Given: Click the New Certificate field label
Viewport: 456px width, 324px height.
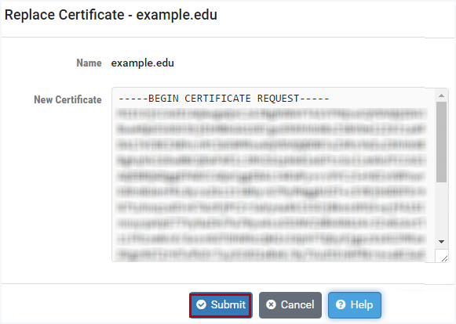Looking at the screenshot, I should click(67, 99).
